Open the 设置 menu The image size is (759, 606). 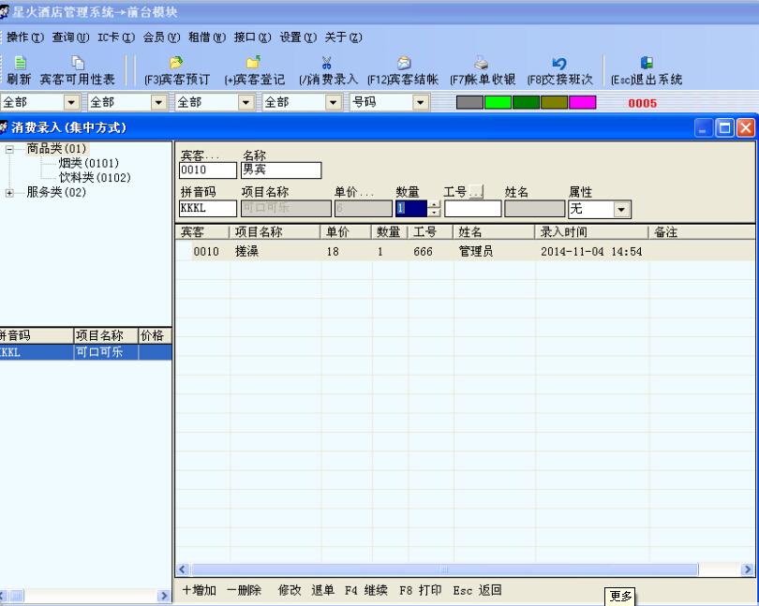pos(298,37)
